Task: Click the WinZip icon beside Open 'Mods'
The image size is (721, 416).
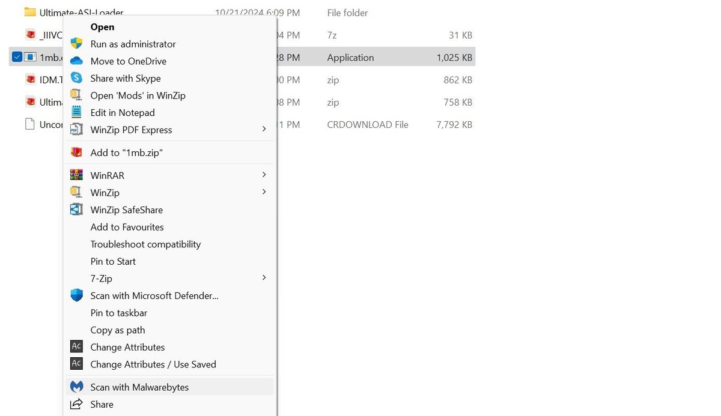Action: 76,95
